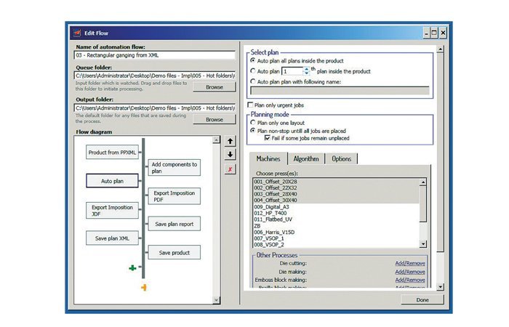Click flow diagram scrollbar up arrow
509x327 pixels.
(x=216, y=140)
